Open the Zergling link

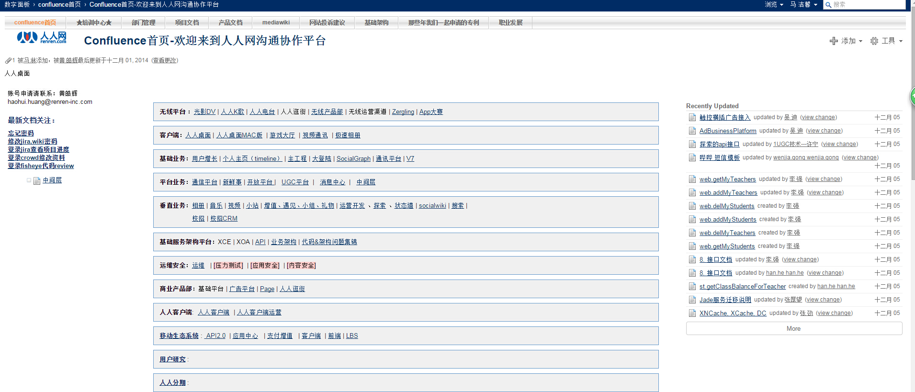(403, 112)
